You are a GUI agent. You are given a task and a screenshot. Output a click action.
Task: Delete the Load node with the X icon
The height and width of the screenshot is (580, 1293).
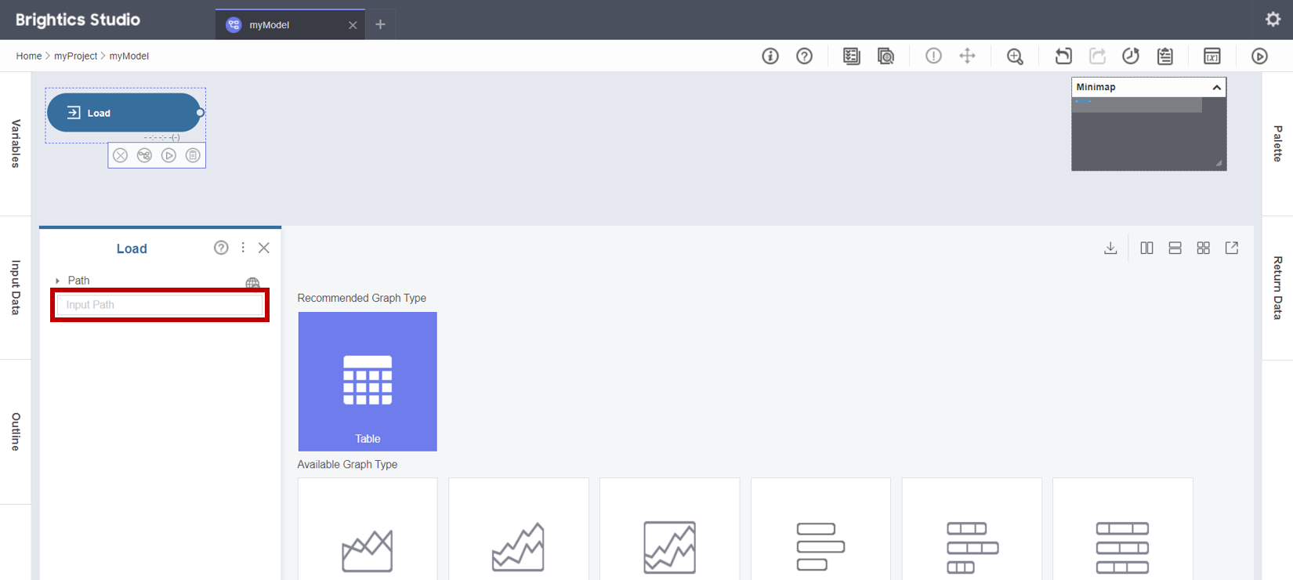tap(120, 155)
